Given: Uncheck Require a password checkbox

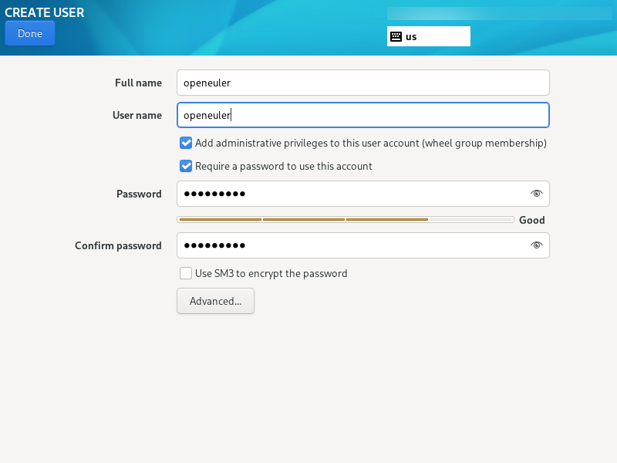Looking at the screenshot, I should pyautogui.click(x=186, y=166).
